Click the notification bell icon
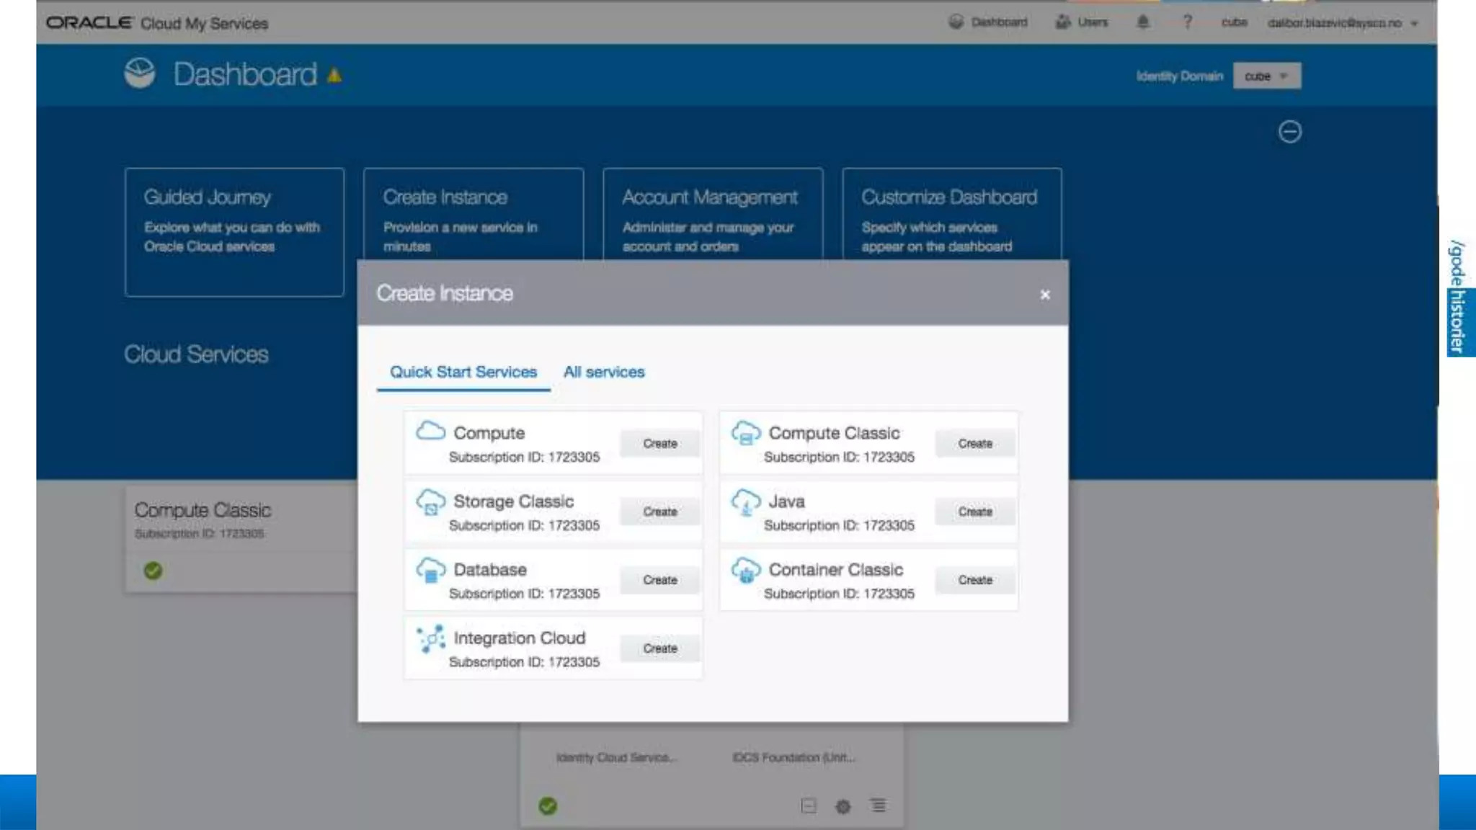This screenshot has width=1476, height=830. point(1142,22)
